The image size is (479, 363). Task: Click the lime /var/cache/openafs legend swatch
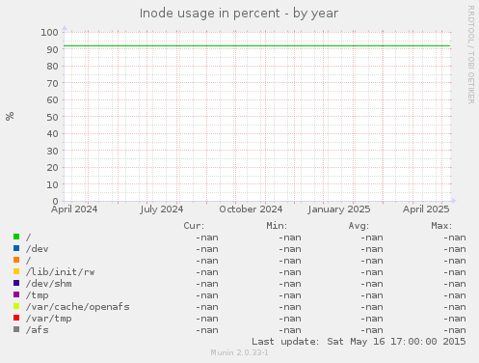pos(16,306)
